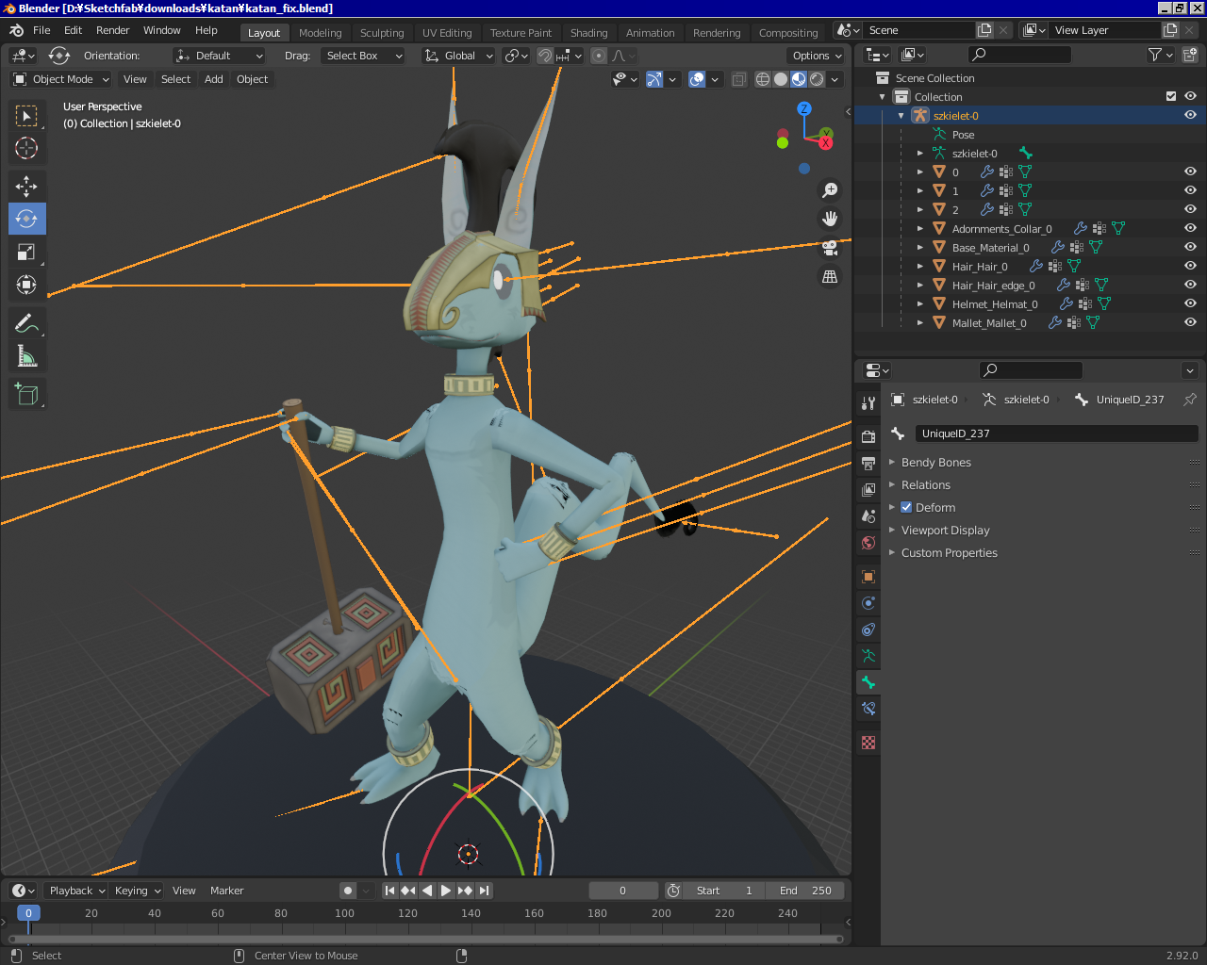This screenshot has height=965, width=1207.
Task: Open the Render menu
Action: pyautogui.click(x=112, y=30)
